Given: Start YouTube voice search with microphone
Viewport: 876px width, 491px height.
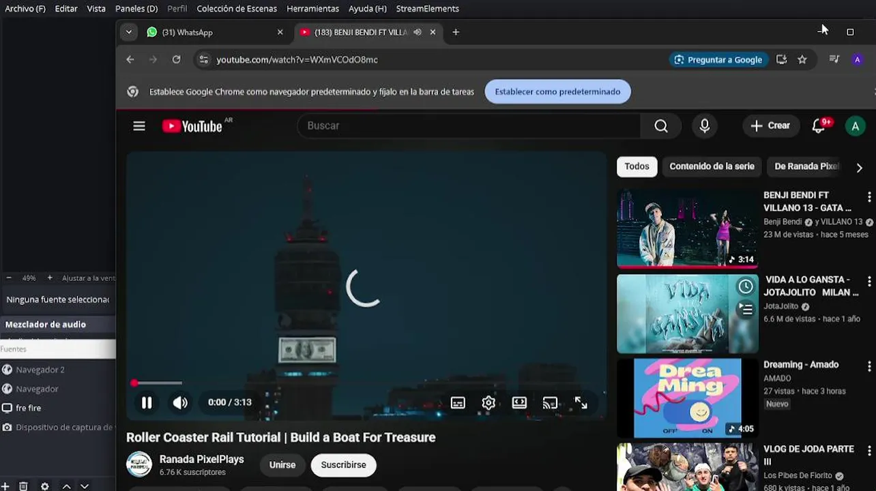Looking at the screenshot, I should click(x=705, y=125).
